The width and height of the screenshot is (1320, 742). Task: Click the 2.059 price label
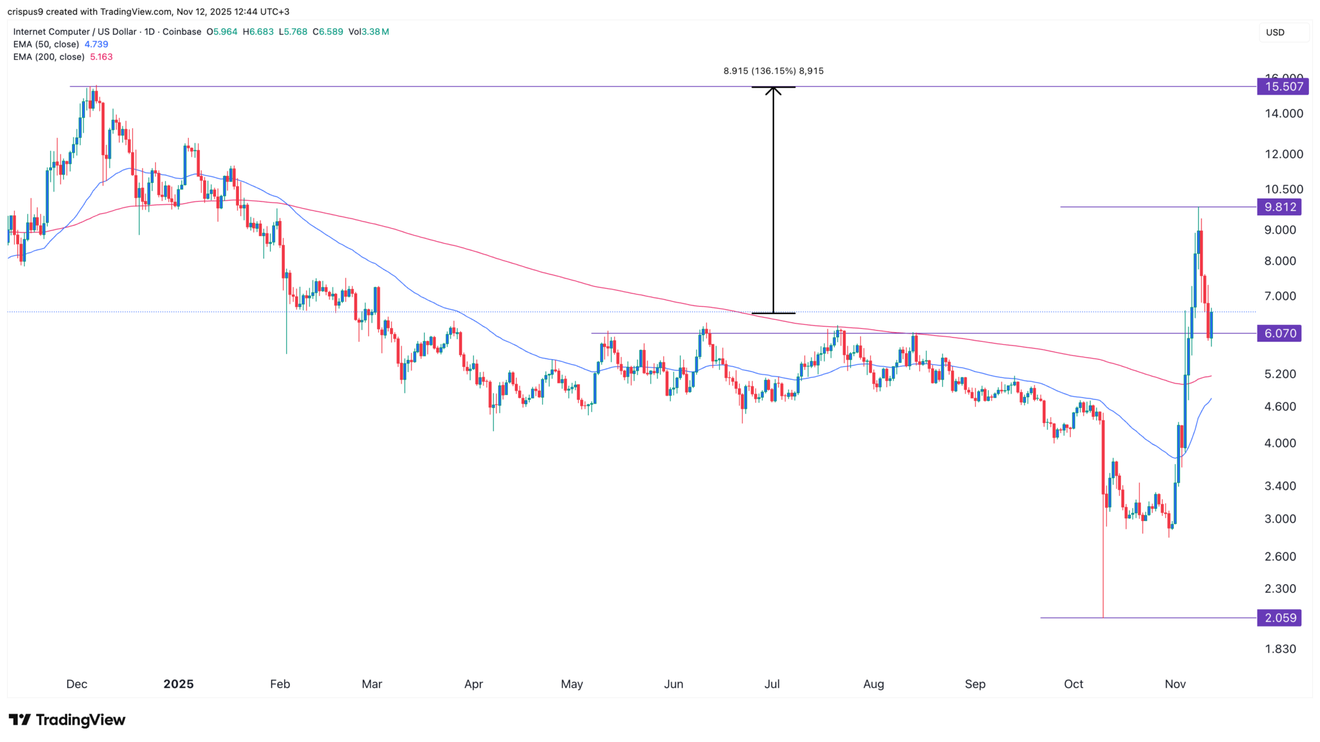coord(1279,618)
